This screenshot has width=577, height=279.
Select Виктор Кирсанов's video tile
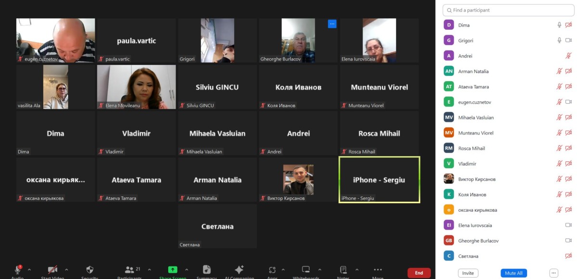tap(298, 180)
